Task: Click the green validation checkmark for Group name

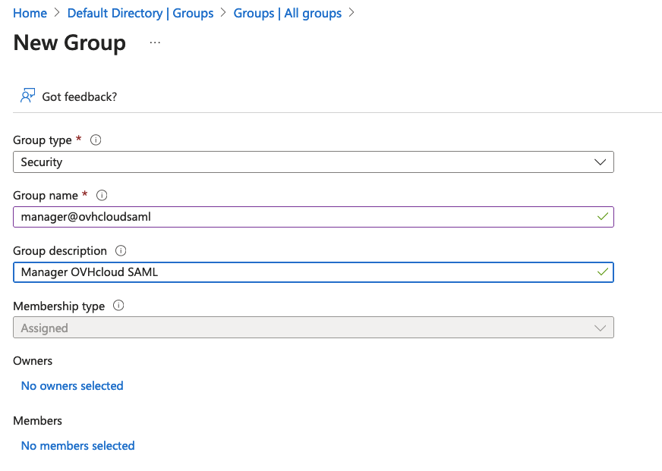Action: point(602,216)
